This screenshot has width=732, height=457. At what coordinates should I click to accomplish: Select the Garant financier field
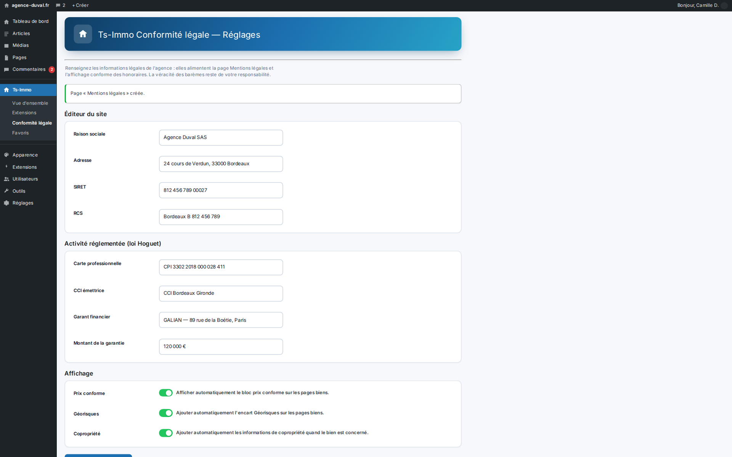coord(221,320)
